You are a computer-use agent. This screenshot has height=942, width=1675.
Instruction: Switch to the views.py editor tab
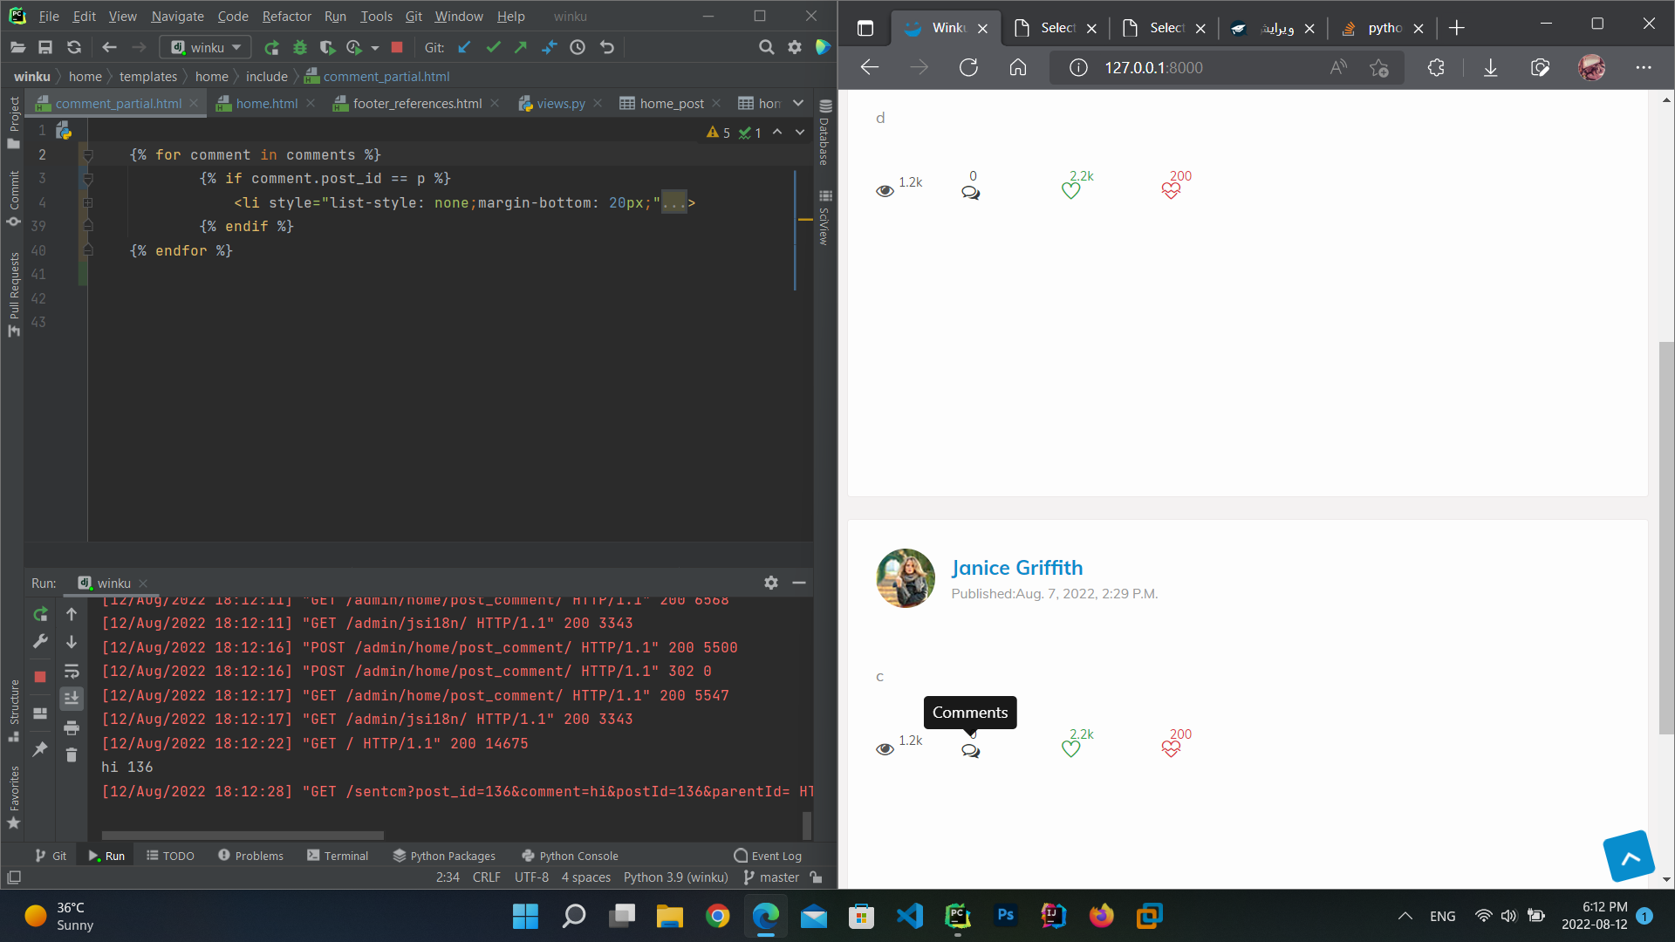(x=560, y=103)
